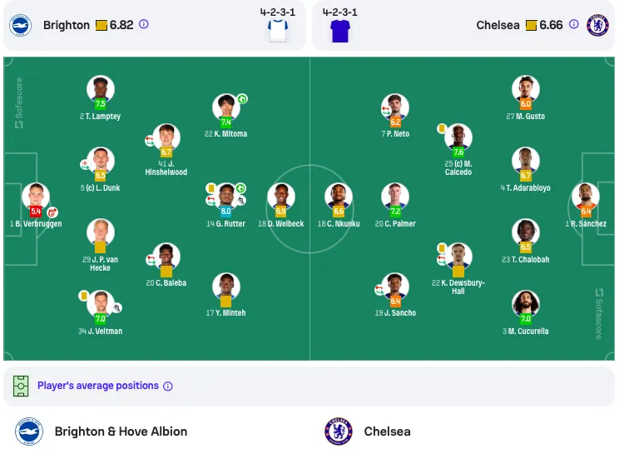Viewport: 619px width, 449px height.
Task: Click the Chelsea team heading at bottom
Action: coord(387,432)
